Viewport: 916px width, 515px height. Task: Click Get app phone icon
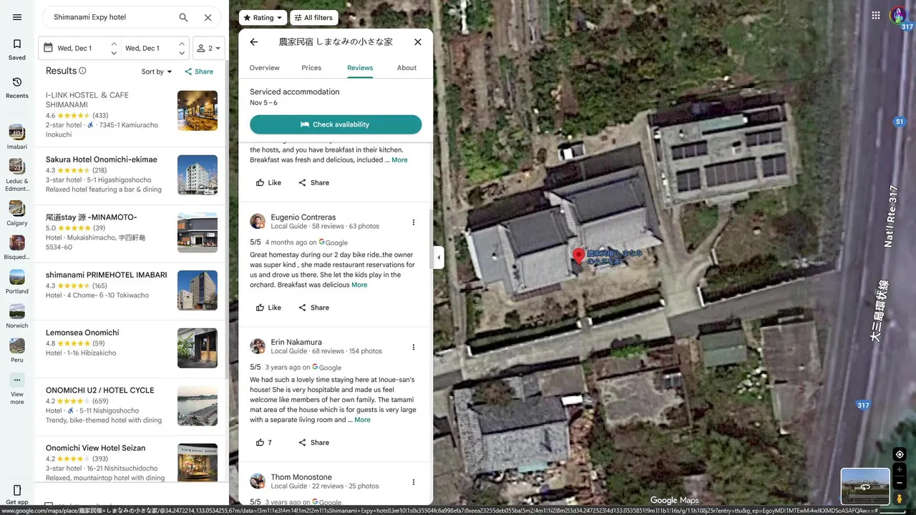[x=17, y=491]
